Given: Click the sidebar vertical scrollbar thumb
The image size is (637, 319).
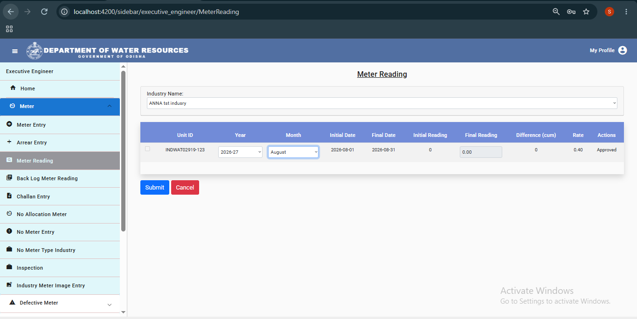Looking at the screenshot, I should coord(123,151).
